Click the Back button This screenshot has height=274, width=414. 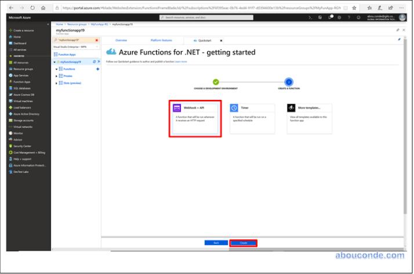tap(216, 243)
